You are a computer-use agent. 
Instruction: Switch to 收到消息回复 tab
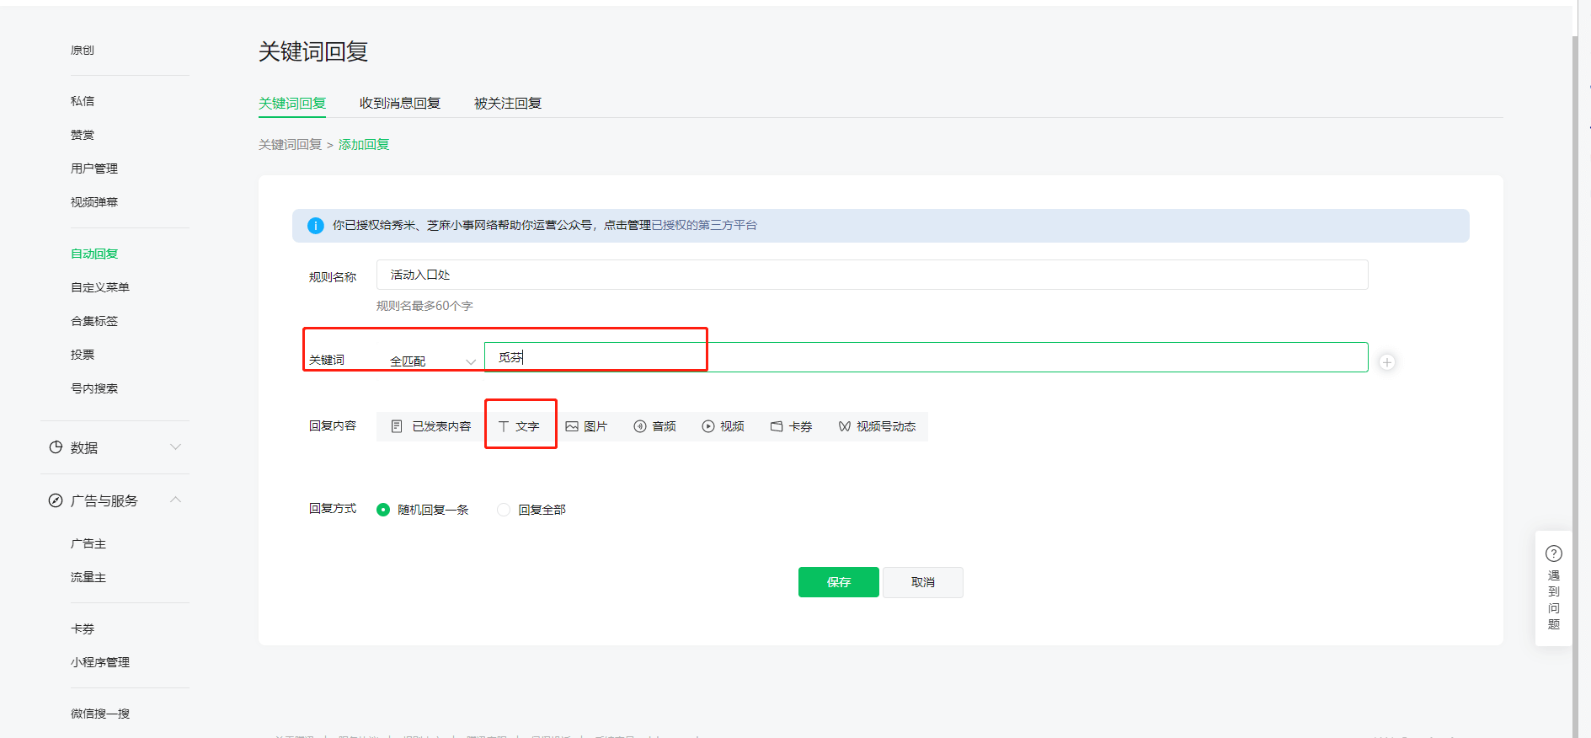tap(400, 103)
